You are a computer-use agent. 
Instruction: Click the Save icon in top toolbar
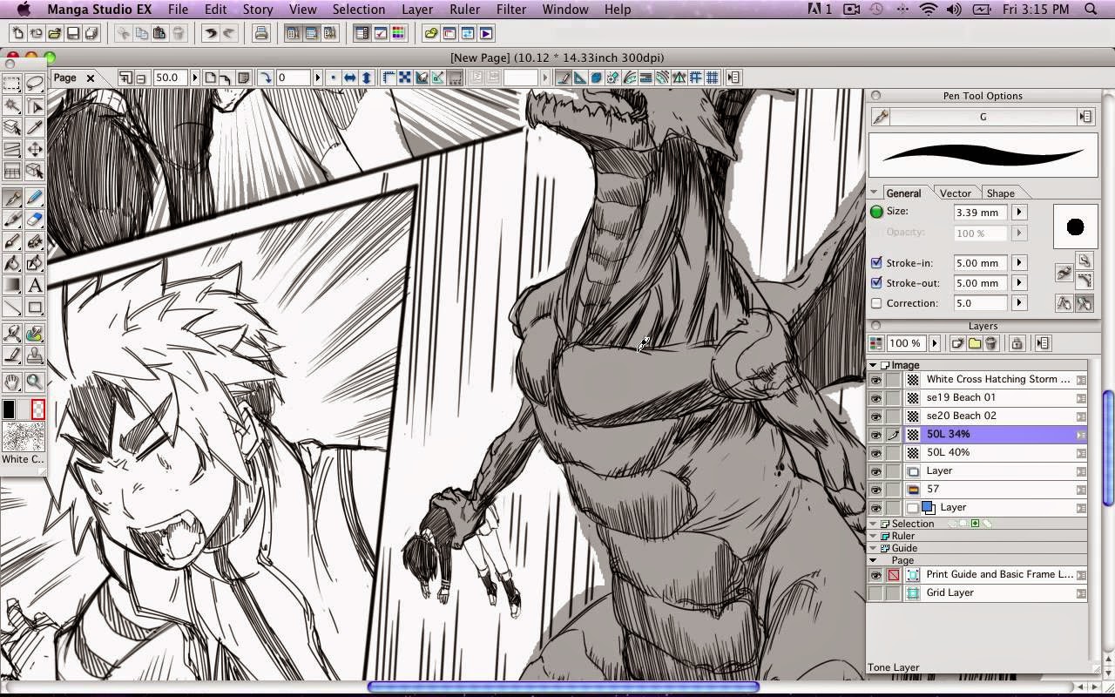click(73, 34)
